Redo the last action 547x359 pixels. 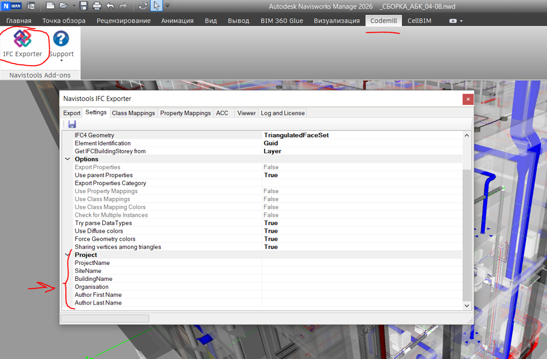pos(123,5)
